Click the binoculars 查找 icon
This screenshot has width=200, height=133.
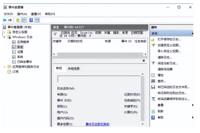153,81
